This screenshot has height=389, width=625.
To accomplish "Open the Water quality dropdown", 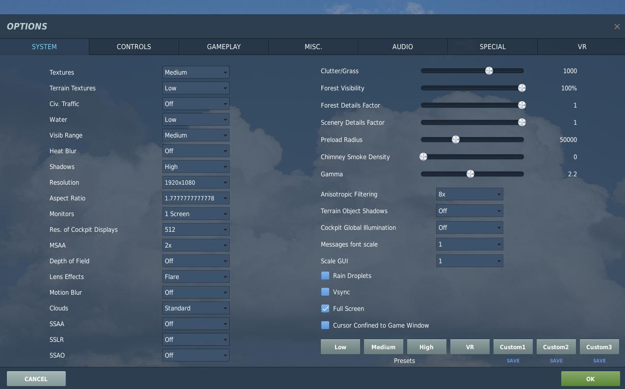I will click(196, 119).
